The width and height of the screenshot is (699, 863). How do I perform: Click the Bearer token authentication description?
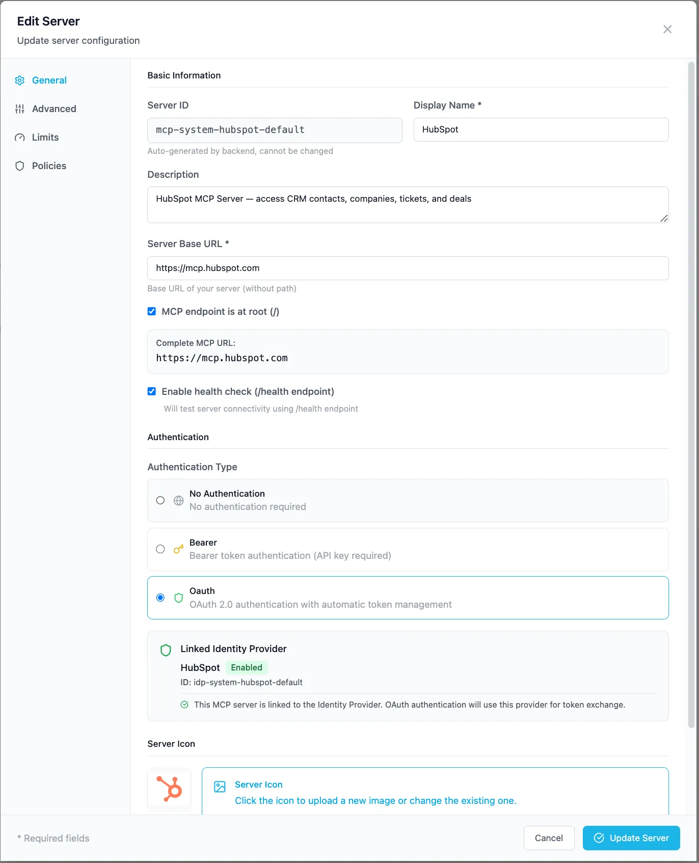290,556
